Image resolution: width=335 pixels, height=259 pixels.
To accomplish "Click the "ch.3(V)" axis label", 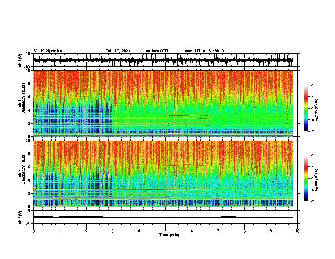I will (x=20, y=217).
